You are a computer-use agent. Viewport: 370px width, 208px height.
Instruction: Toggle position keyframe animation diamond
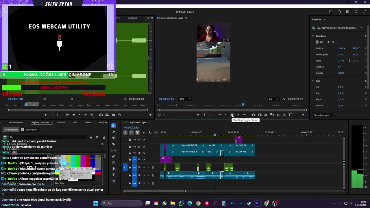366,49
